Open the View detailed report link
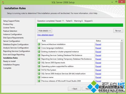Screen dimensions: 126x94 [x=45, y=35]
